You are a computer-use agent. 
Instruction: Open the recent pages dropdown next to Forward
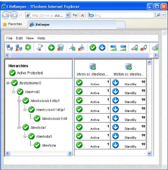pos(21,15)
